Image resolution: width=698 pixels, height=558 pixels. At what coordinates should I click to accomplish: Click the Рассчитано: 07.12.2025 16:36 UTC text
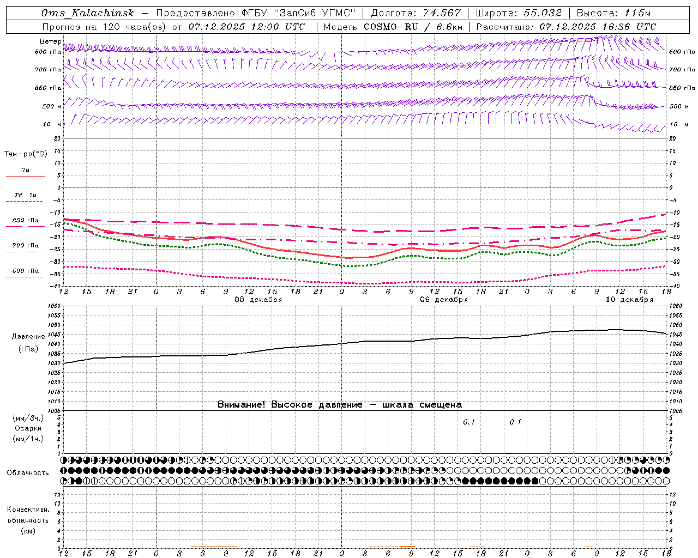tap(566, 27)
